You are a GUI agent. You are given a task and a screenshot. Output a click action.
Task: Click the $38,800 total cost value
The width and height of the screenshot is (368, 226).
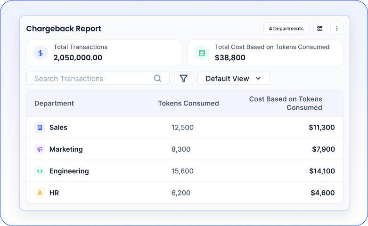pyautogui.click(x=230, y=57)
